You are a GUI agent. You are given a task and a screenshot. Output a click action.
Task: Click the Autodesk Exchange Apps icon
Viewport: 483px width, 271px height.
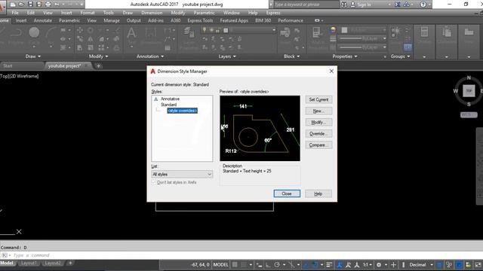[x=398, y=5]
